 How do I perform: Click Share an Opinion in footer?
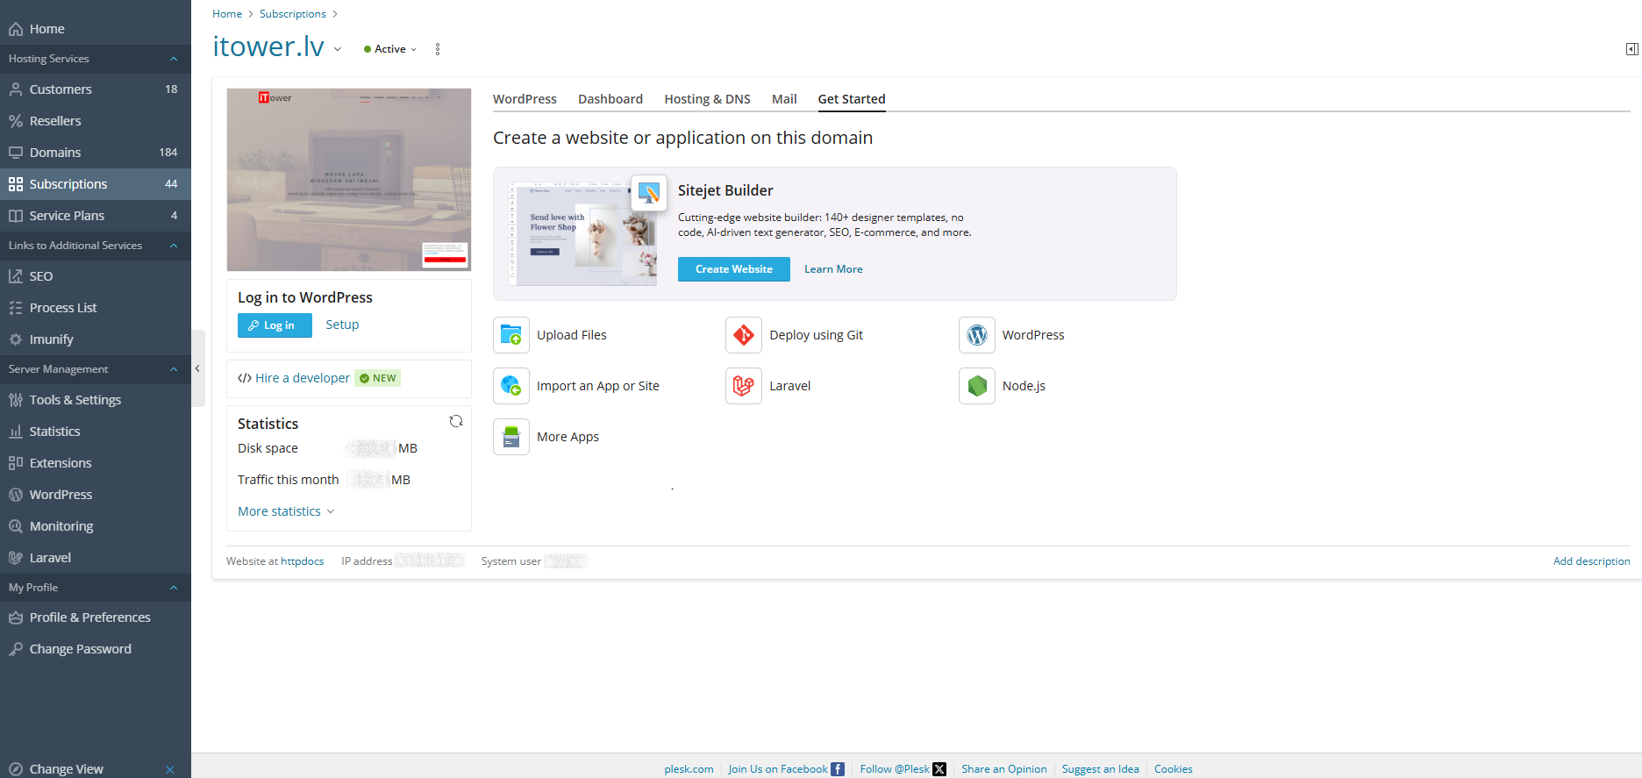point(1003,769)
